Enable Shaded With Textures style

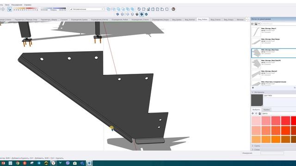pos(142,14)
